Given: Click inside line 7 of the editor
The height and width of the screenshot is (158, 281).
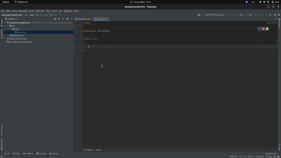Looking at the screenshot, I should pos(179,47).
